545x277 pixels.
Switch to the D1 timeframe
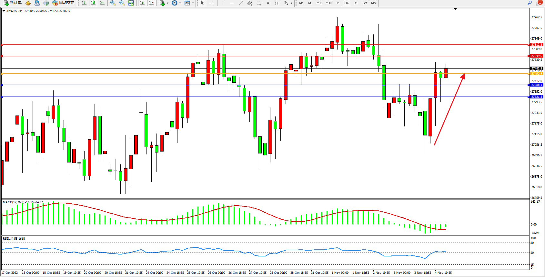[356, 3]
